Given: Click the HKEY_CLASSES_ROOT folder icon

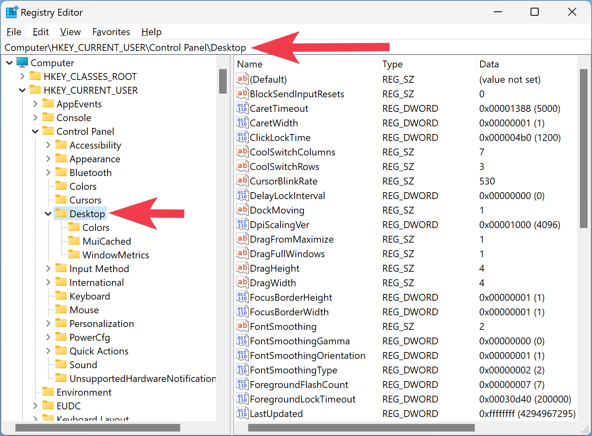Looking at the screenshot, I should (x=35, y=76).
